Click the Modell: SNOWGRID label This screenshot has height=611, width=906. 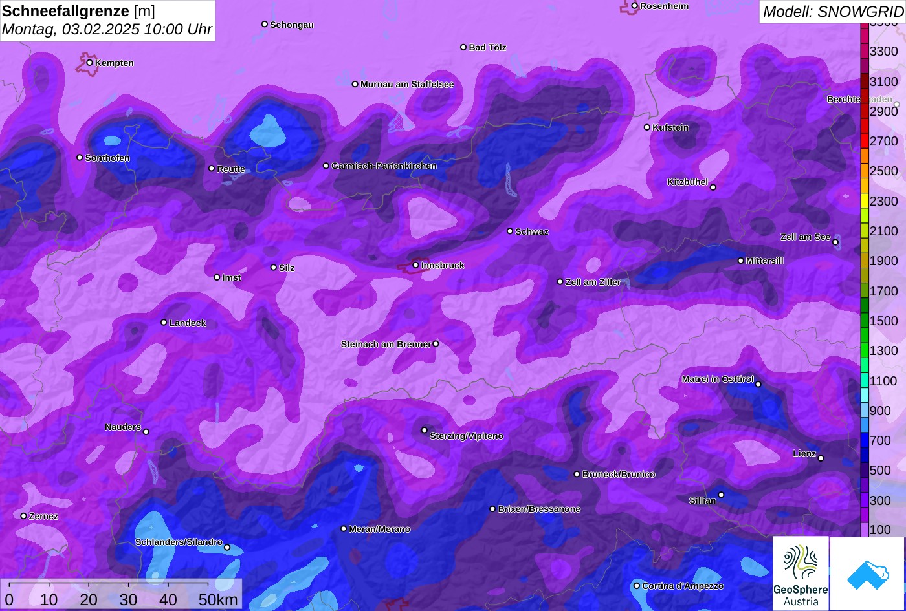point(833,11)
